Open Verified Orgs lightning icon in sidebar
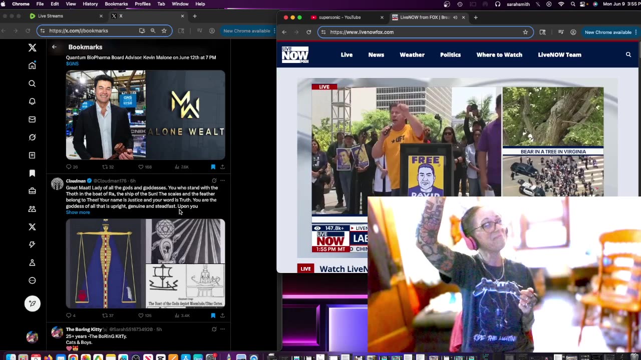 32,244
